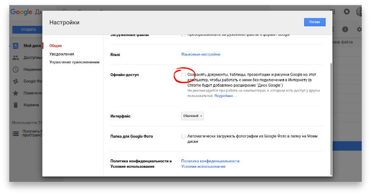Click the Настройки dialog title
371x195 pixels.
tap(64, 22)
